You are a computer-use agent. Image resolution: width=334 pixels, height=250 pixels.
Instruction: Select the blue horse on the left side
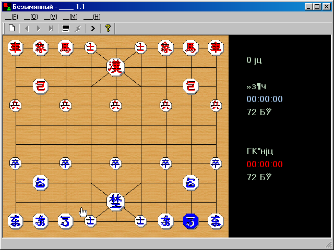click(66, 221)
